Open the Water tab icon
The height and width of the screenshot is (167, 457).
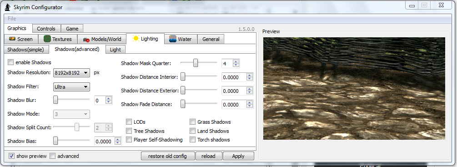[x=173, y=39]
